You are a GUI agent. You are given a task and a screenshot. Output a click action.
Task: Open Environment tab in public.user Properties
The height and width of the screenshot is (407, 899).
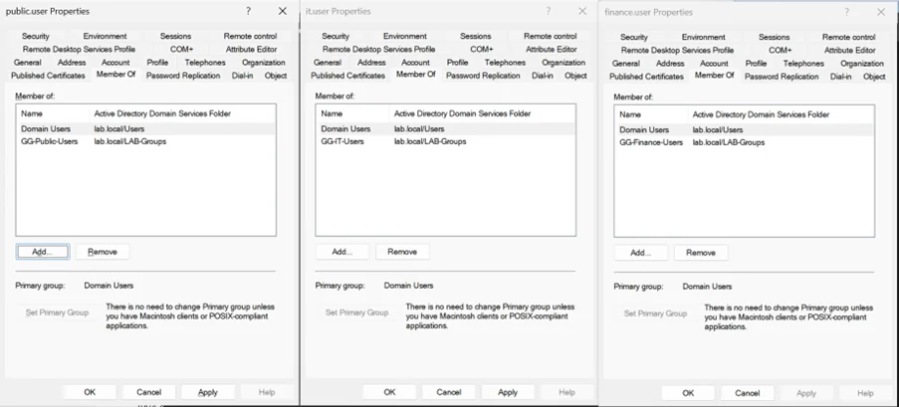pyautogui.click(x=105, y=36)
